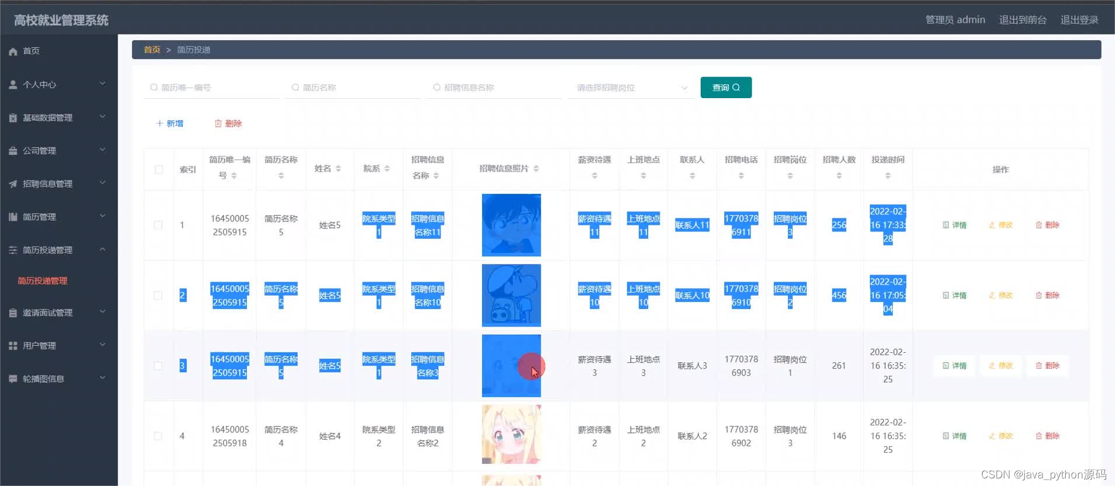Expand the 公司管理 sidebar chevron

[102, 150]
